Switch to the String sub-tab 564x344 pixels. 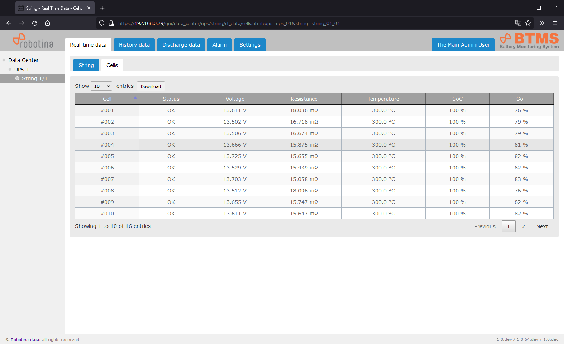pos(86,65)
